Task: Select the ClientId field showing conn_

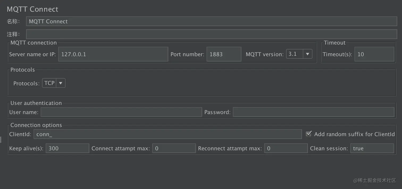Action: click(x=167, y=134)
